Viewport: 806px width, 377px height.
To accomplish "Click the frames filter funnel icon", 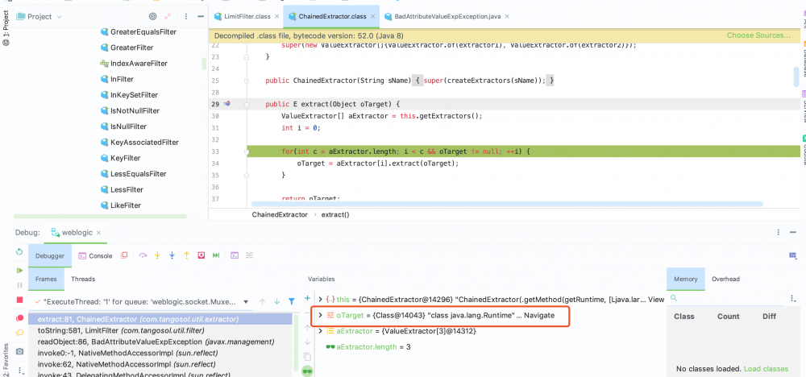I will point(291,301).
